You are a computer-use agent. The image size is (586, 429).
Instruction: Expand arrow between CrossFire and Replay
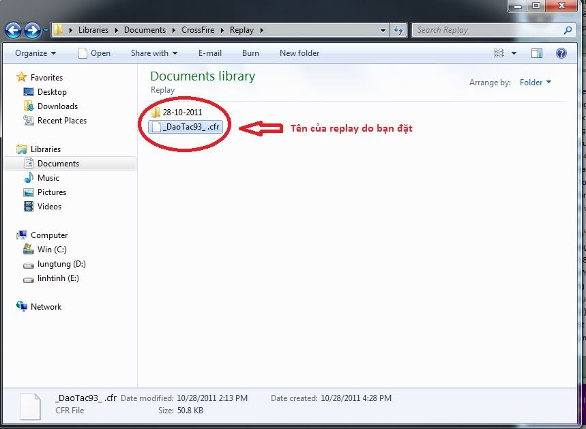pyautogui.click(x=222, y=30)
